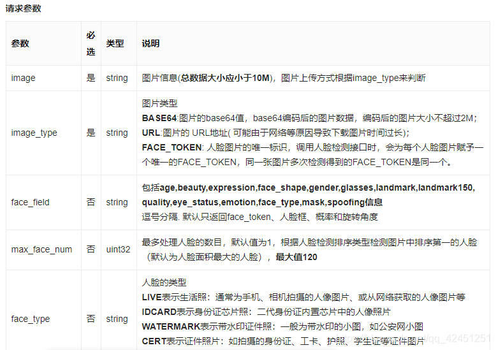496x350 pixels.
Task: Click the bold 'URL' keyword
Action: point(151,133)
